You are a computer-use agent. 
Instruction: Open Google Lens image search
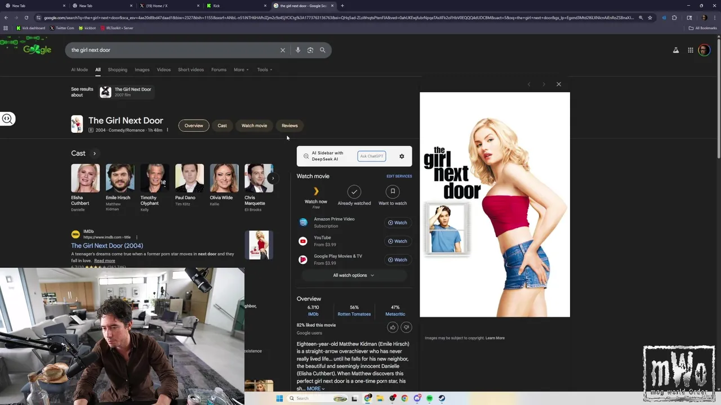point(310,50)
